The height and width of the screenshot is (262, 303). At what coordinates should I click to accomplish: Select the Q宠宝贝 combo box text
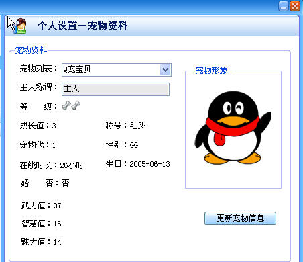pyautogui.click(x=77, y=69)
